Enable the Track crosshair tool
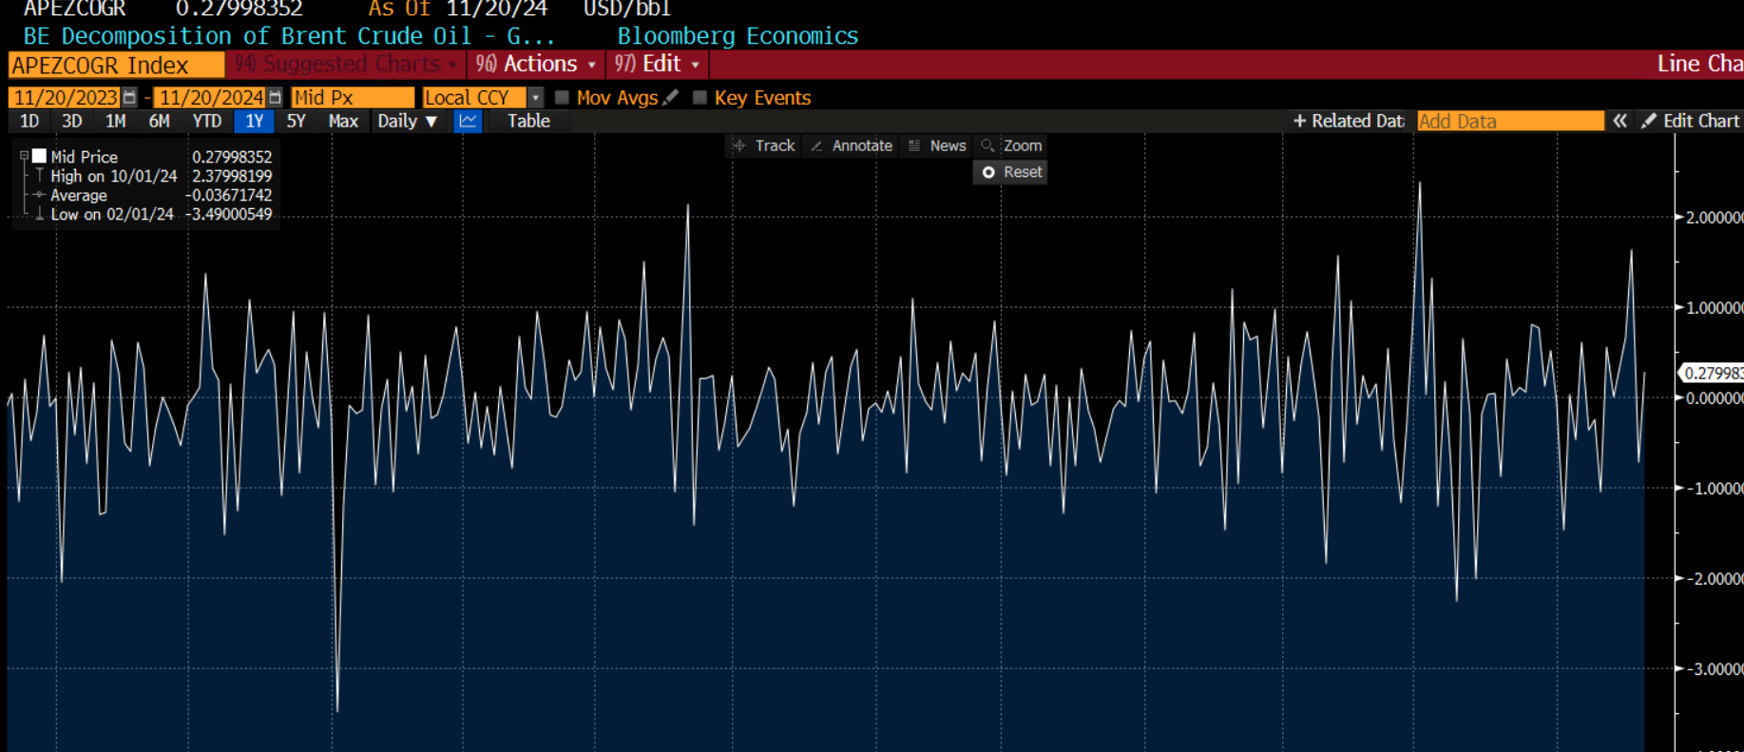 click(x=763, y=145)
